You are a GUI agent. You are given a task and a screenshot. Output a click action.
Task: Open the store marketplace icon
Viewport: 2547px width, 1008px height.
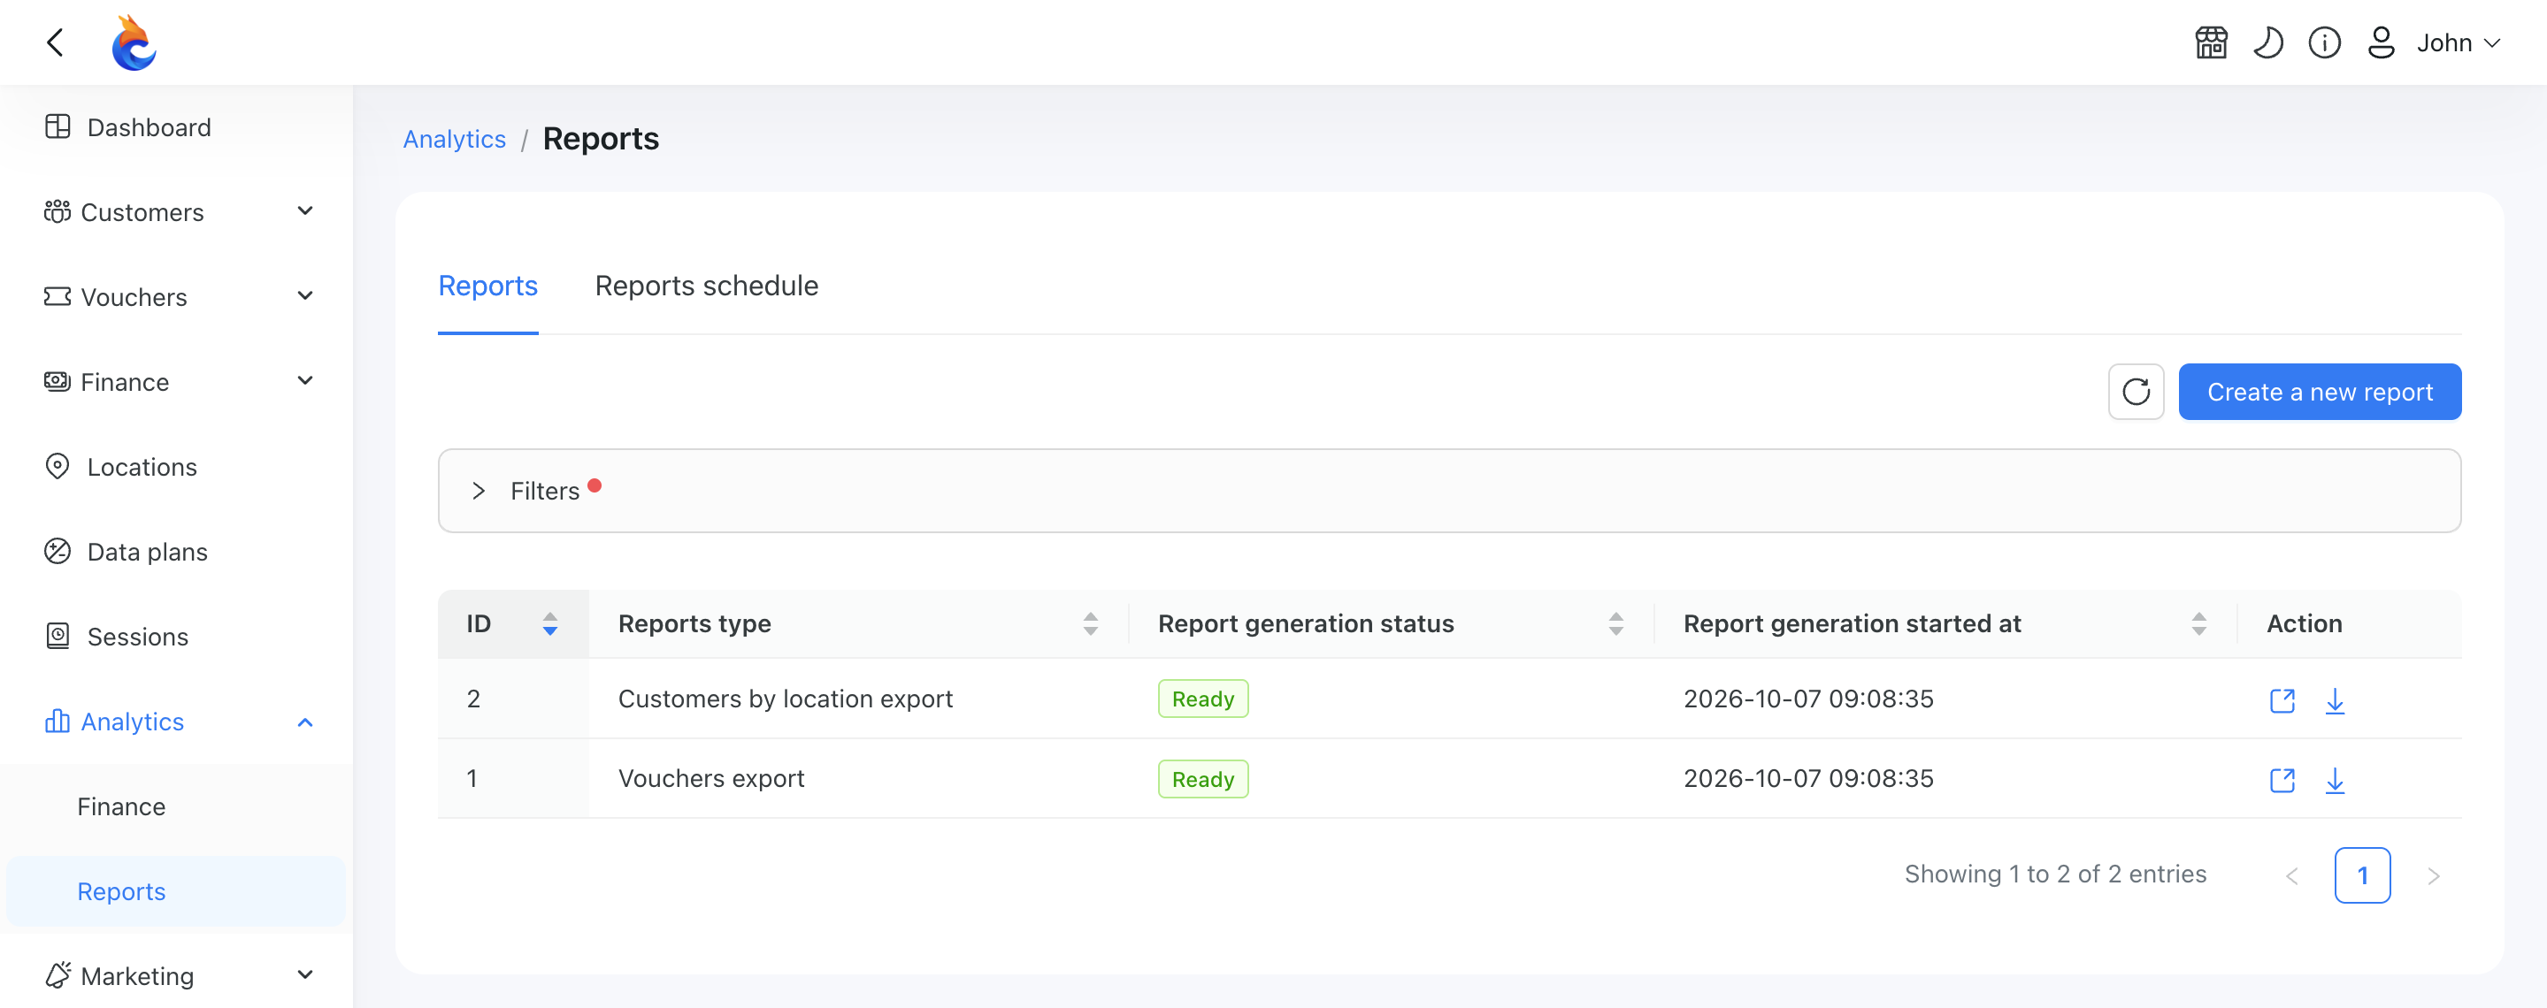coord(2211,42)
